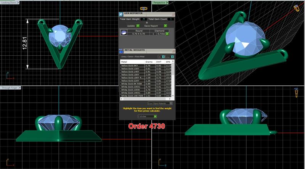The image size is (305, 169).
Task: Click the SPG column header
Action: (x=168, y=62)
